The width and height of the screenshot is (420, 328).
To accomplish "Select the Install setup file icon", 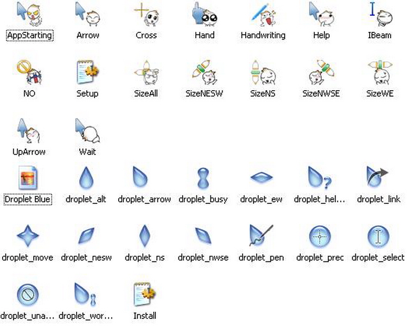I will tap(145, 294).
